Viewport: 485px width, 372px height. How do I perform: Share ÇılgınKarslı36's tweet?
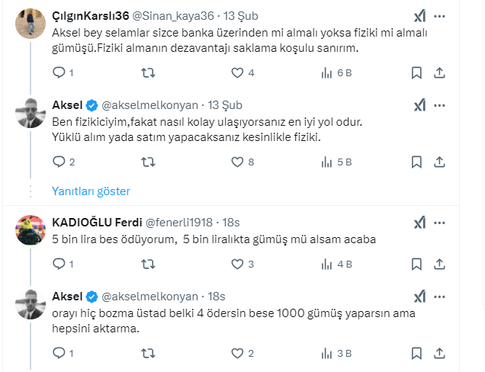[x=439, y=73]
